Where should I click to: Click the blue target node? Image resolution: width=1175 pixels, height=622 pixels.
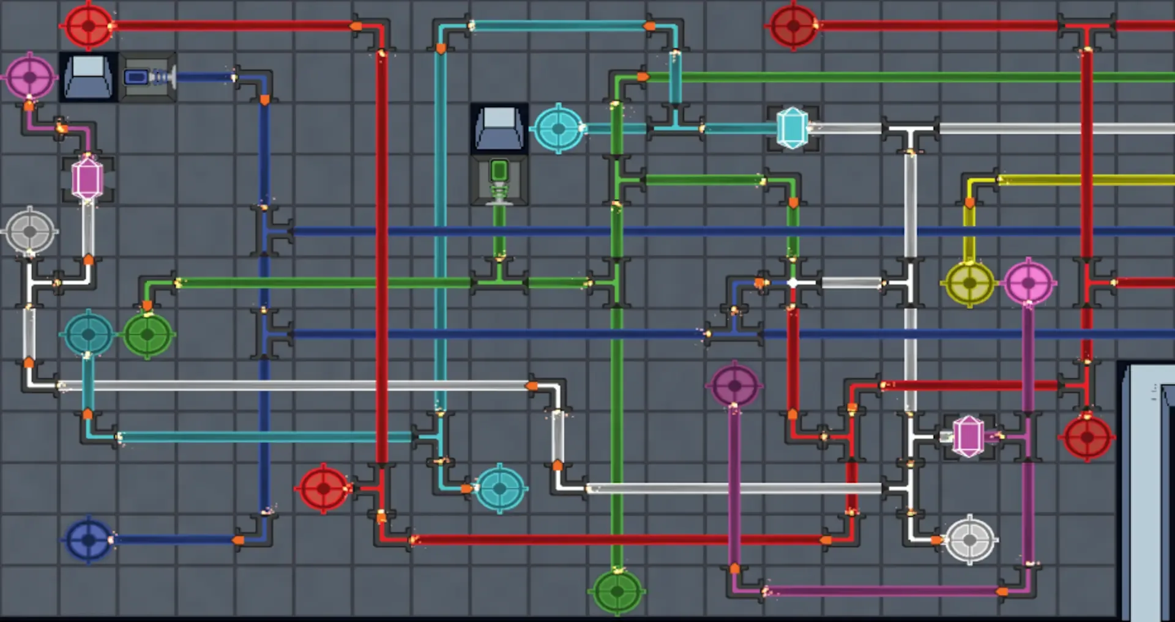pos(89,540)
